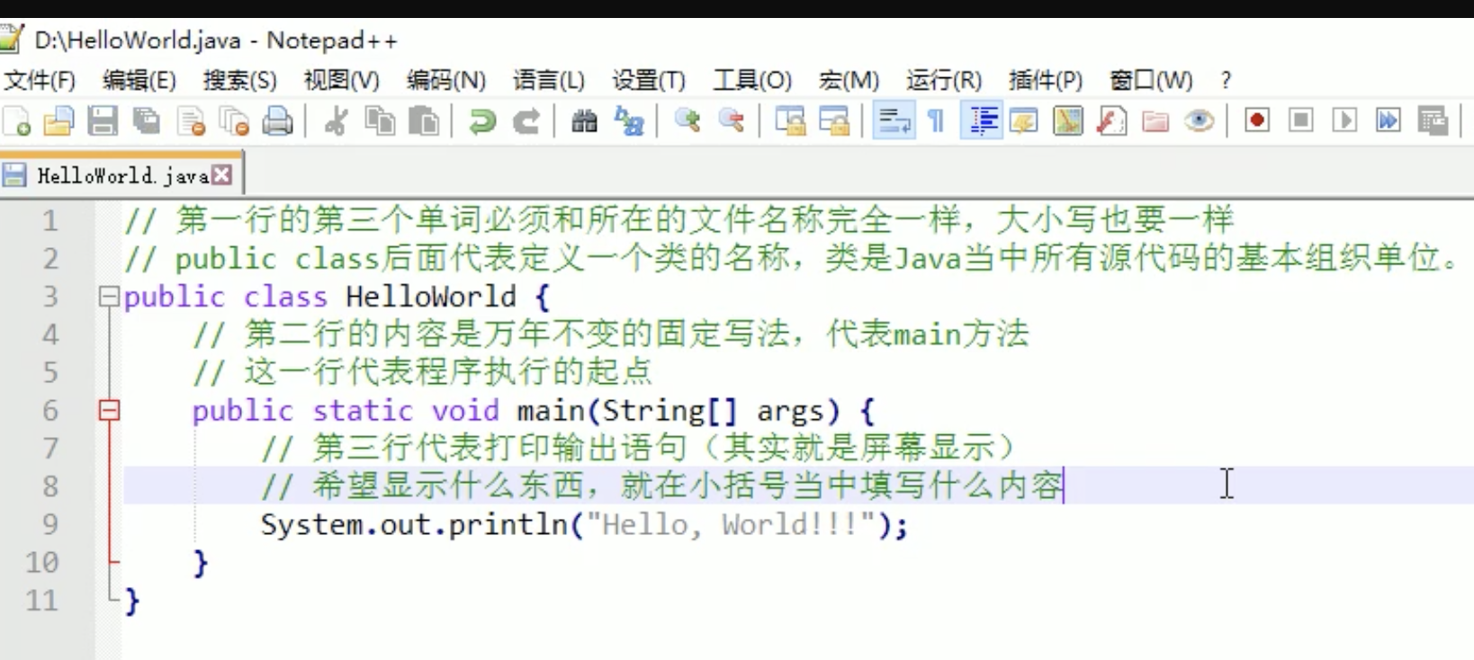Click the word HelloWorld in class declaration
This screenshot has width=1474, height=660.
pos(431,297)
